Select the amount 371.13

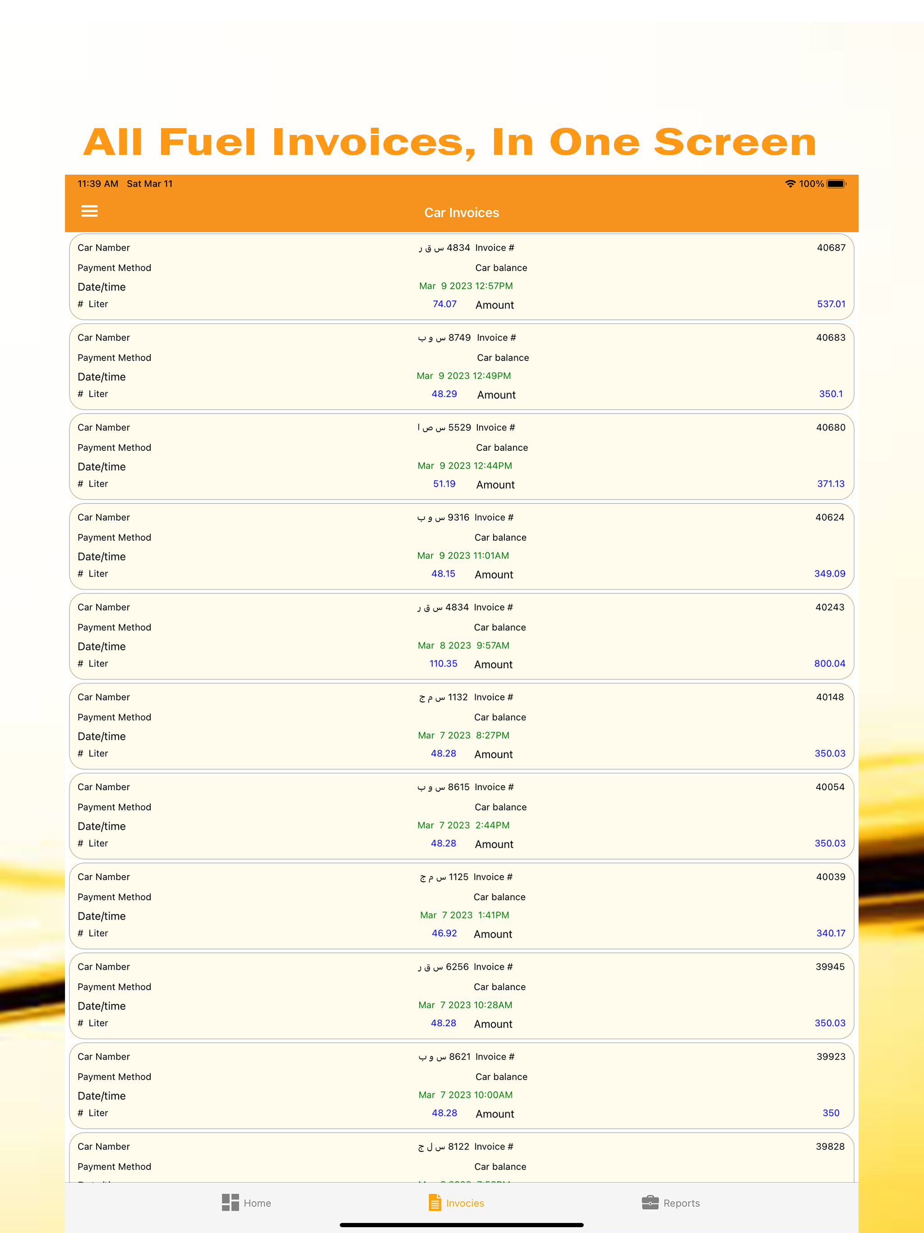coord(830,483)
